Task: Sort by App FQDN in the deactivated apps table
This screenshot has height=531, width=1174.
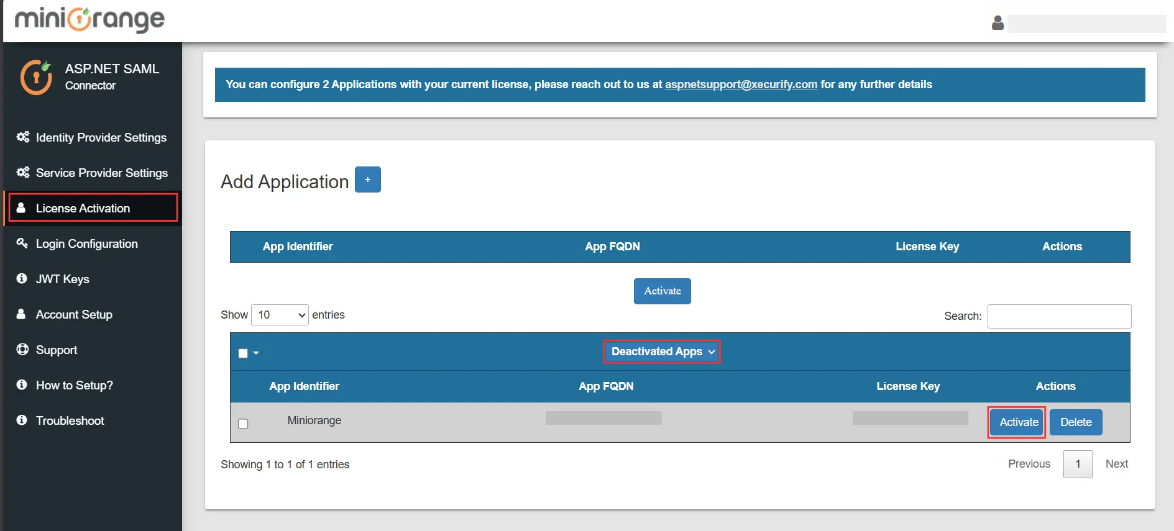Action: coord(606,386)
